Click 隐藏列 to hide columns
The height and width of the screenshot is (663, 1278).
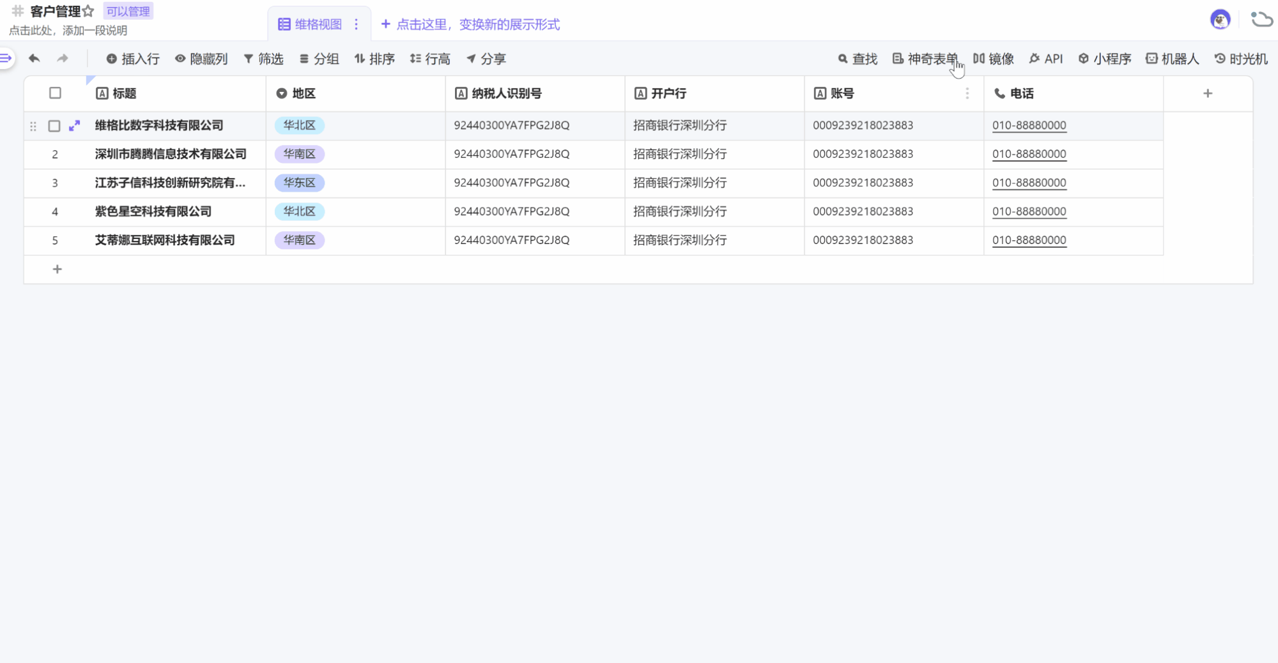coord(201,59)
